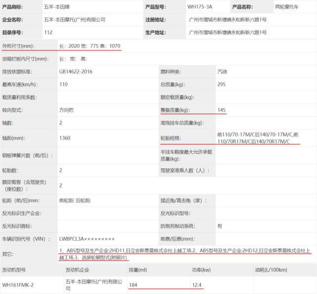Screen dimensions: 317x294
Task: Click the 防抱死制动系统 value 有
Action: pos(220,226)
